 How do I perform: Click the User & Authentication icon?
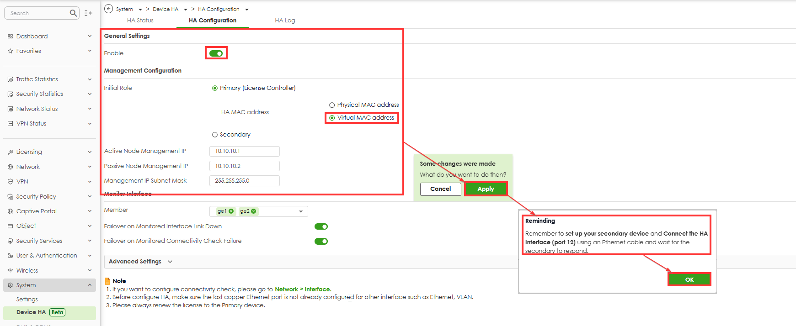click(10, 256)
